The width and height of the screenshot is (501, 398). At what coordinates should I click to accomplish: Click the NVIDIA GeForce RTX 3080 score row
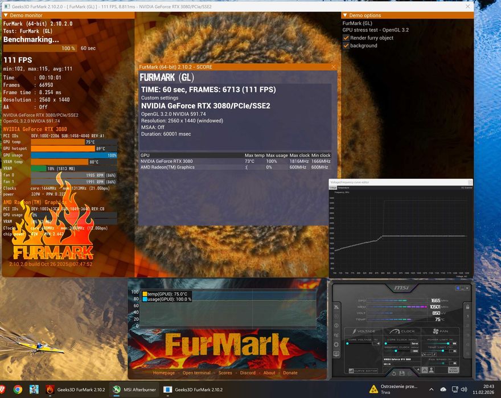236,161
